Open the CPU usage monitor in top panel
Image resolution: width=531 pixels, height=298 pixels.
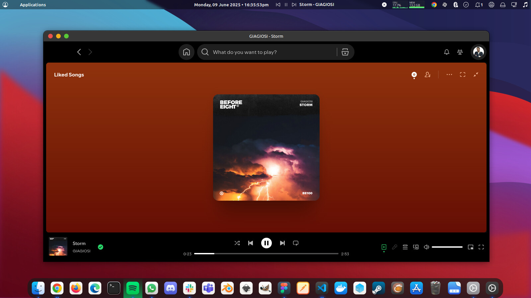[400, 5]
